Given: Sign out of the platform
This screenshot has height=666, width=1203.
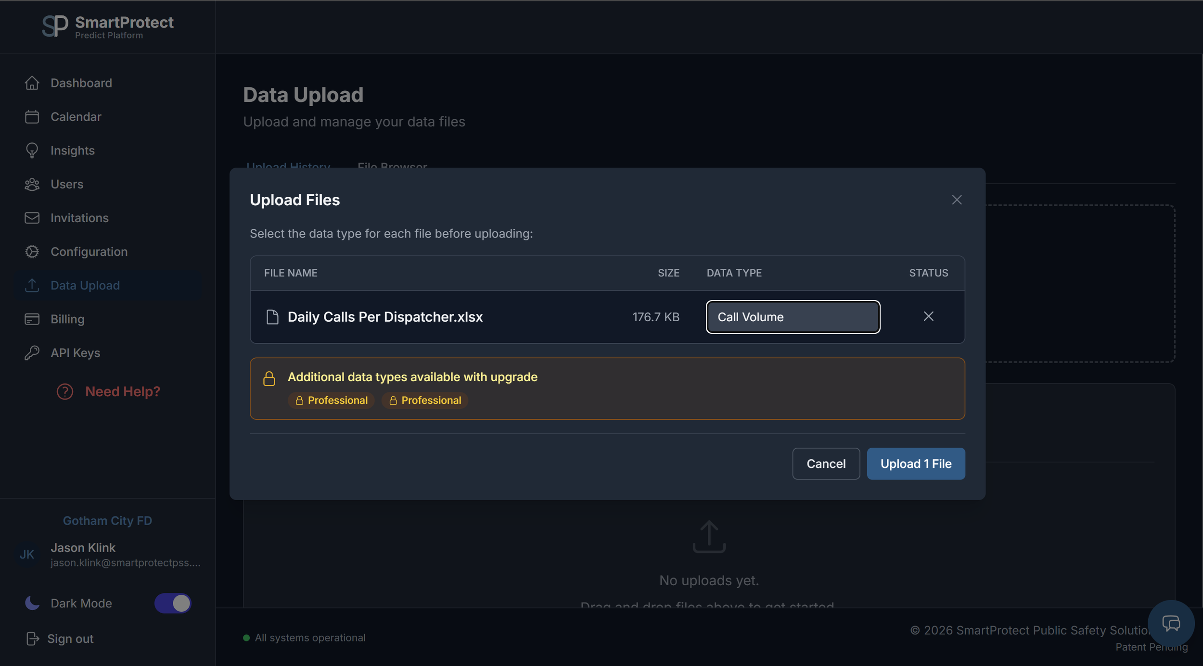Looking at the screenshot, I should click(x=70, y=638).
